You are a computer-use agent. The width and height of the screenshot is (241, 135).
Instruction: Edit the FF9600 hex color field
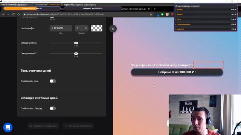coord(61,28)
